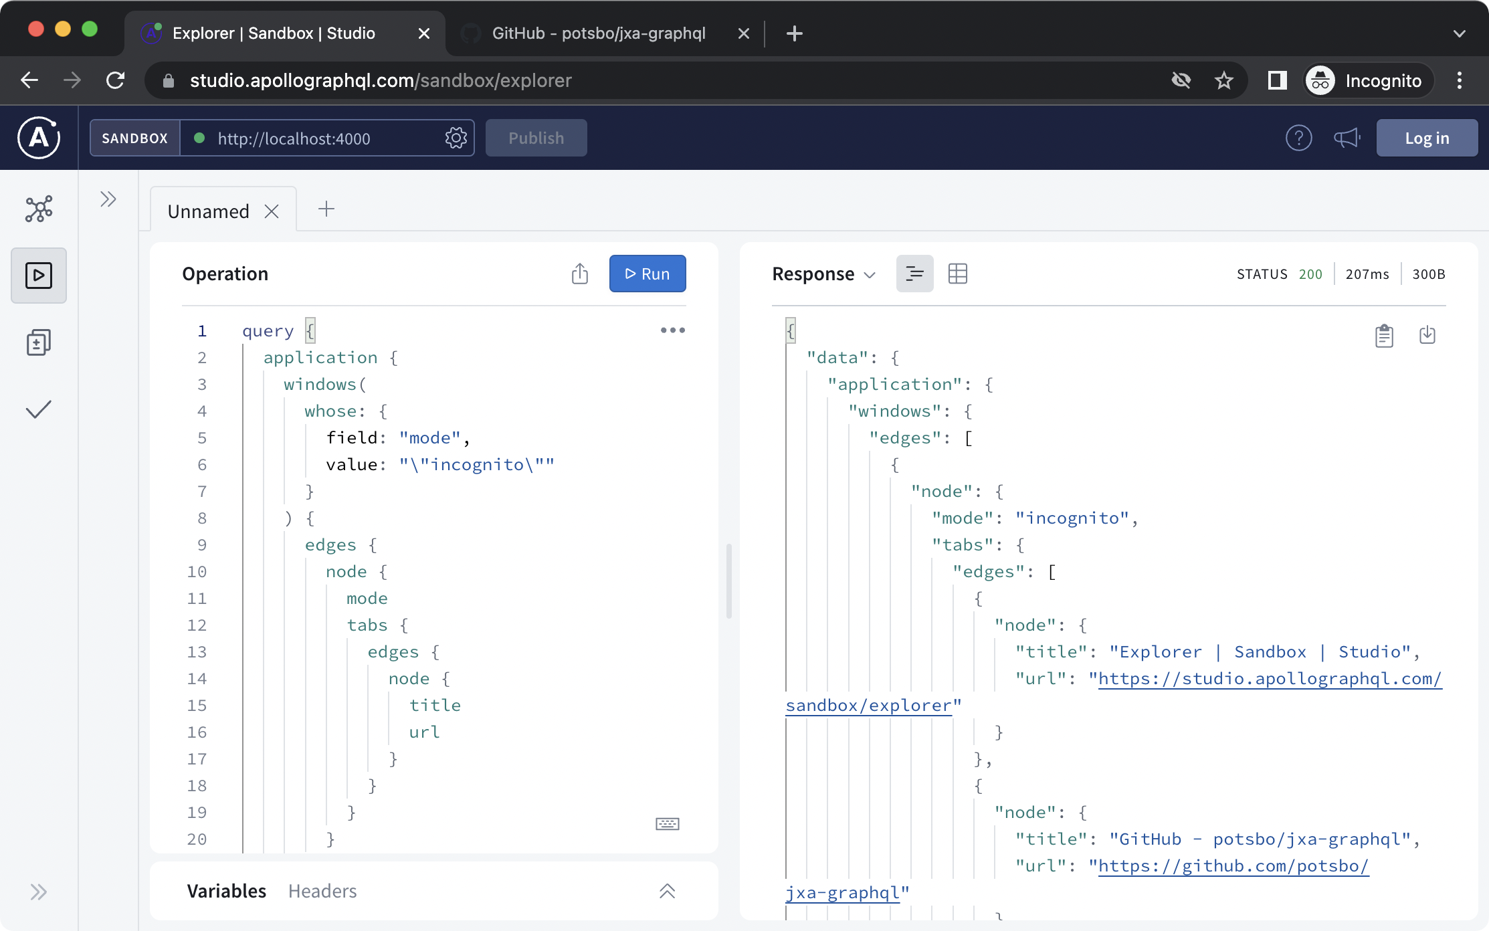Click the Log in button

pos(1426,138)
